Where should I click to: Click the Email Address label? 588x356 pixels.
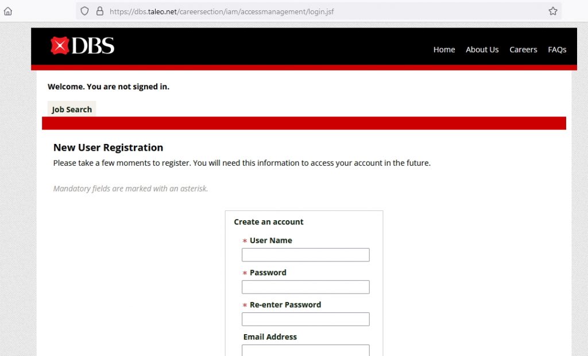point(270,337)
